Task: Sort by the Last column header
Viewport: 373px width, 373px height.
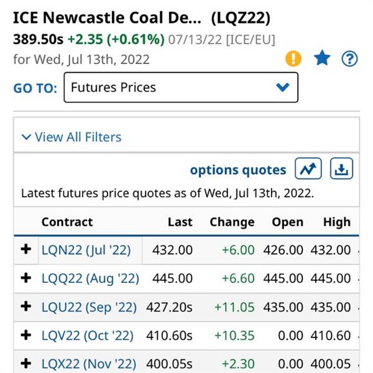Action: pos(180,222)
